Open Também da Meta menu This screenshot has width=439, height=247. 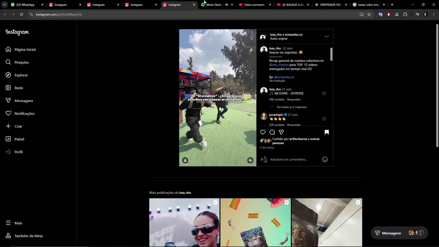point(24,236)
